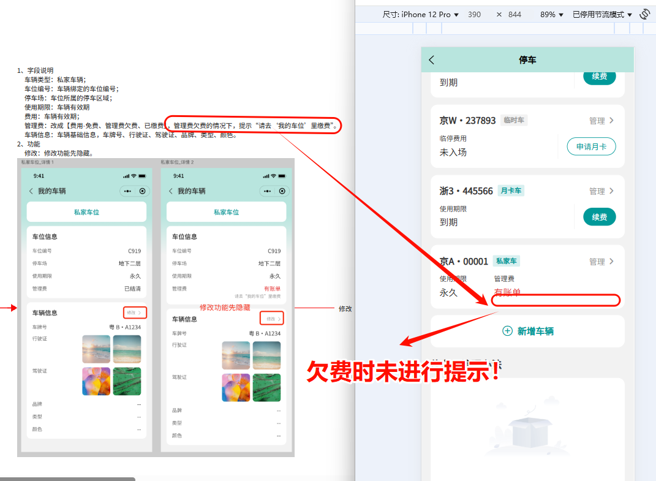
Task: Open 管理 for vehicle 京A·00001
Action: click(601, 262)
